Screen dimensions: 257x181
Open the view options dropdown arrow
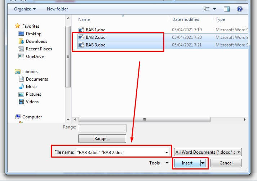[x=214, y=9]
